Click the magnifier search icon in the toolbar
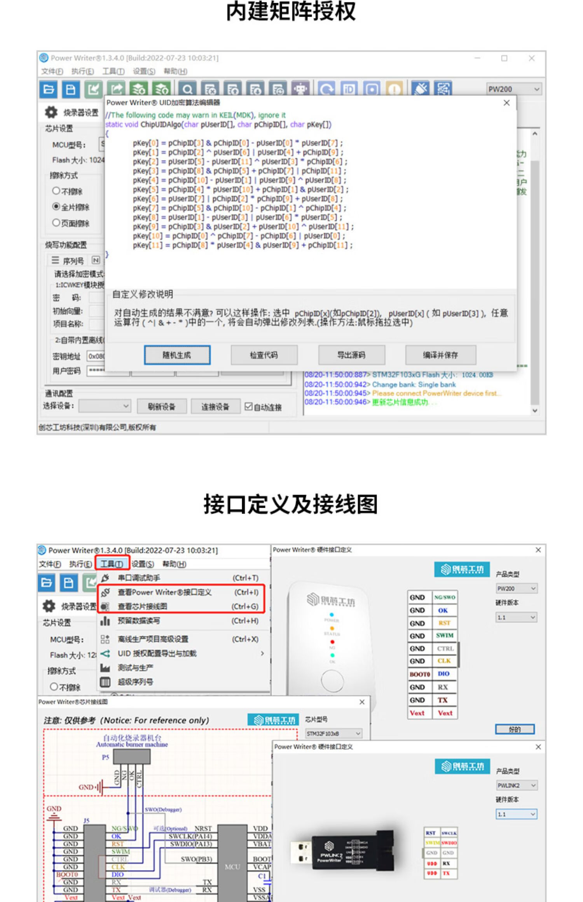This screenshot has height=902, width=583. (x=187, y=90)
